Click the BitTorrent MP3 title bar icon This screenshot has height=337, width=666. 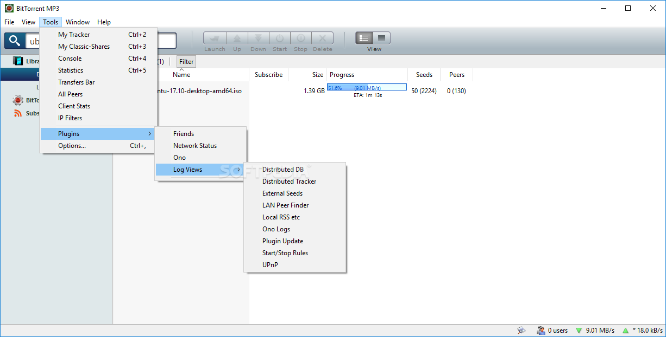tap(9, 8)
